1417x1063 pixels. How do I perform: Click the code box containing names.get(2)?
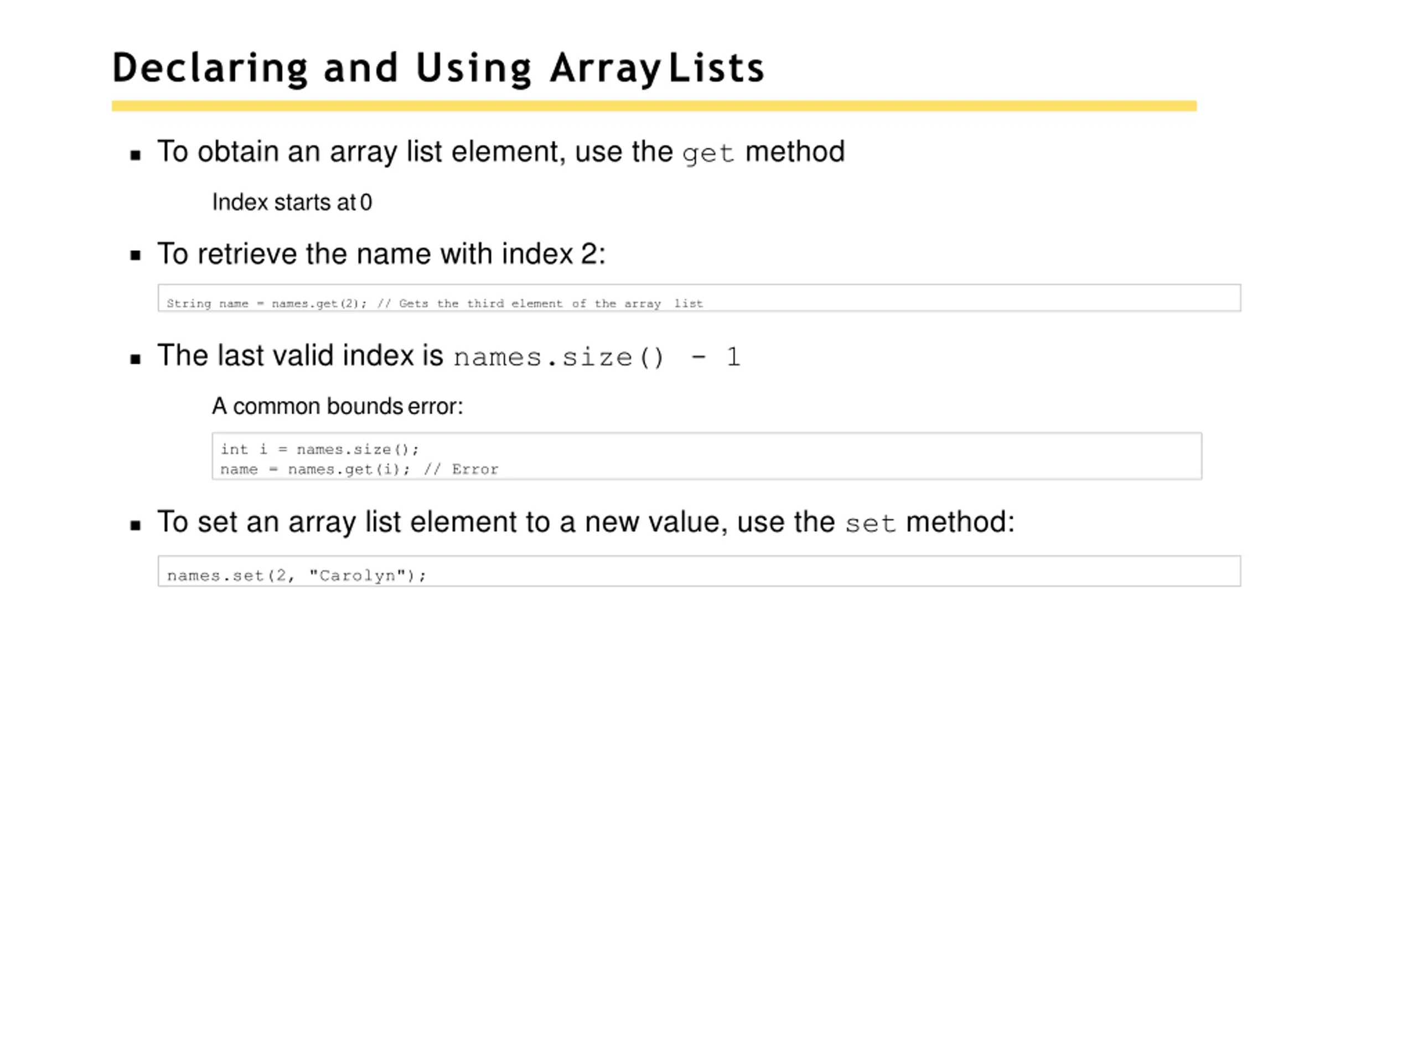point(699,297)
